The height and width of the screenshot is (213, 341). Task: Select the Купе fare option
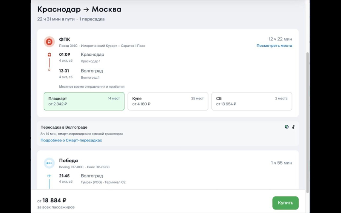pos(168,101)
